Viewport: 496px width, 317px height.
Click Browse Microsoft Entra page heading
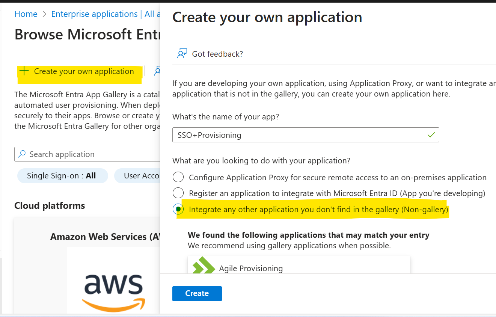[87, 34]
